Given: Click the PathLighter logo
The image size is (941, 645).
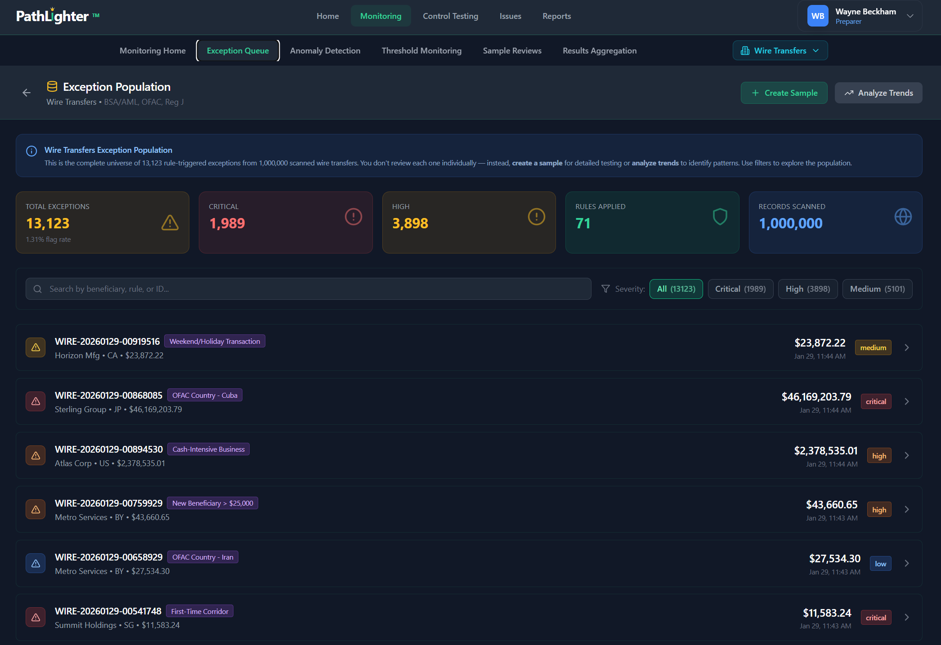Looking at the screenshot, I should (52, 16).
